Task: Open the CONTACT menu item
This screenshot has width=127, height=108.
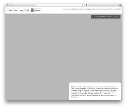Action: 118,9
